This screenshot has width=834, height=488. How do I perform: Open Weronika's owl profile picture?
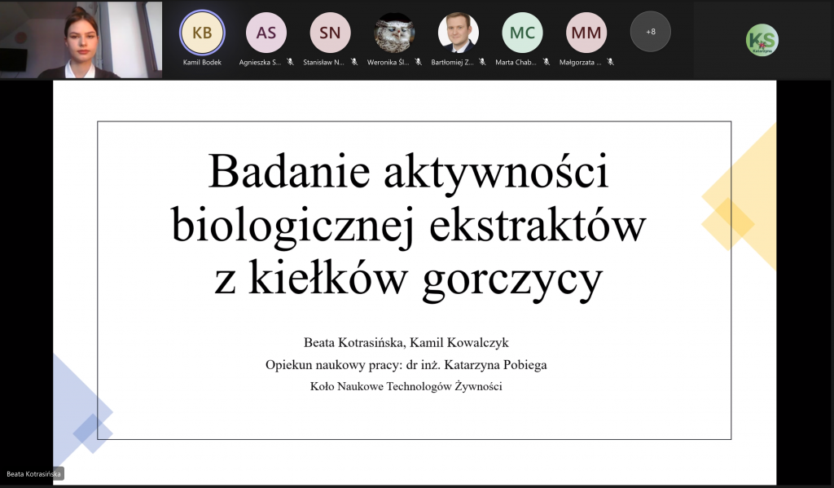point(394,33)
